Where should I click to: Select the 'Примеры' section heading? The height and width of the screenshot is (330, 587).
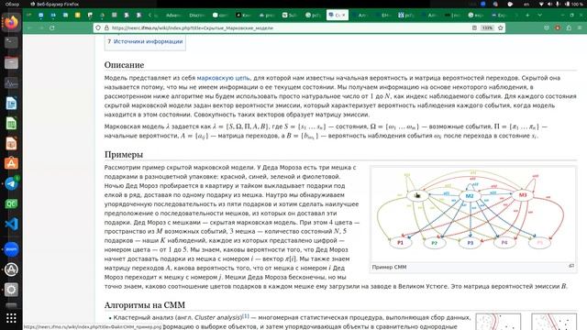[124, 154]
